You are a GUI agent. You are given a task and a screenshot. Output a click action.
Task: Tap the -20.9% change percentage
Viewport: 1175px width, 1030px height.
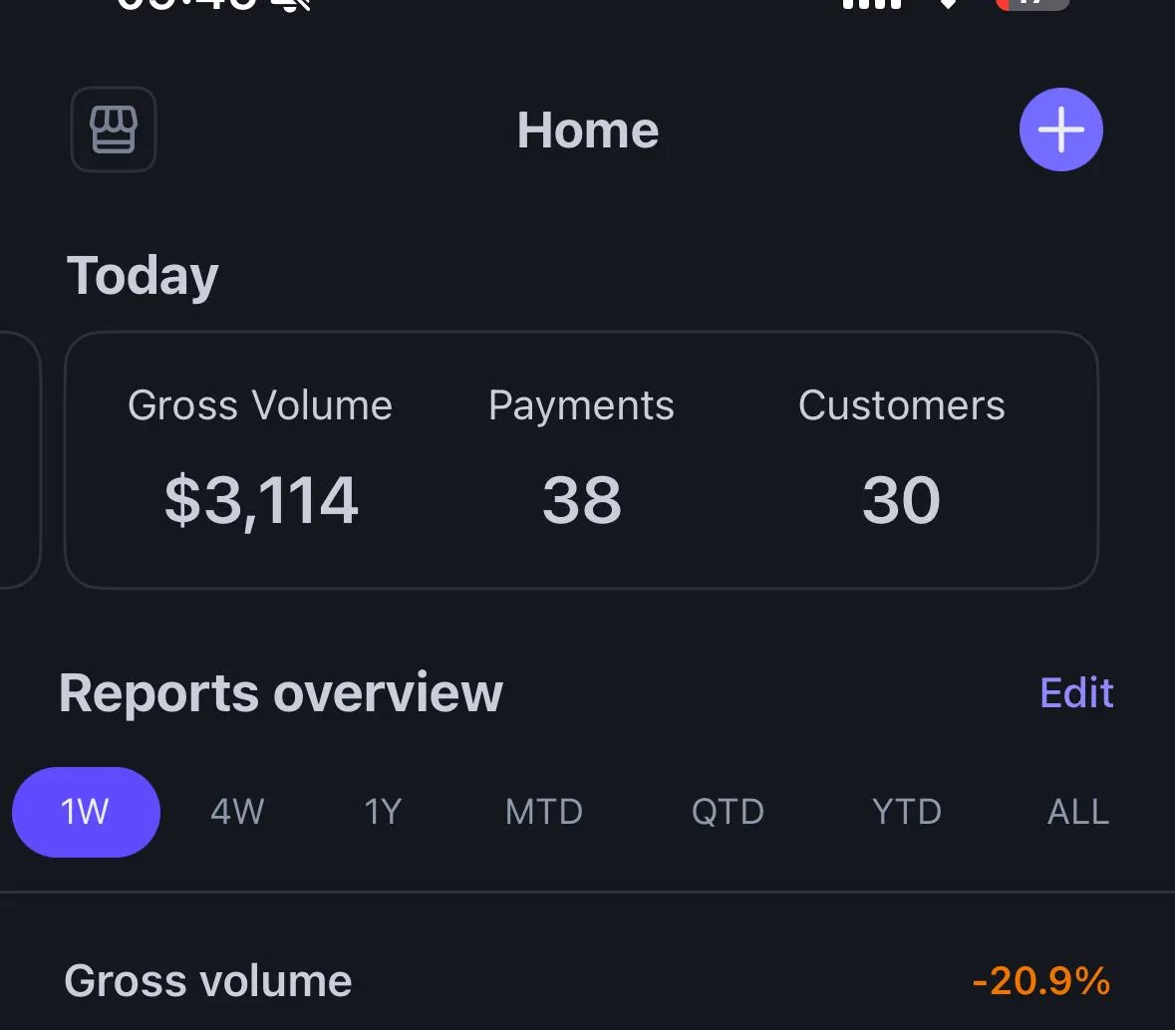[1040, 981]
